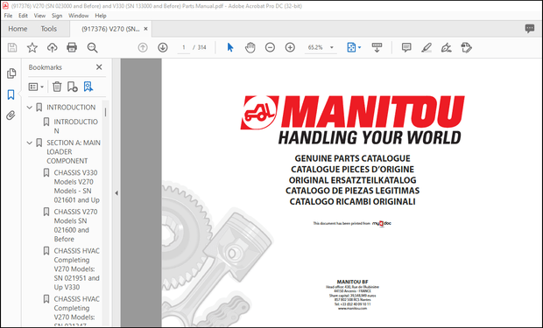543x328 pixels.
Task: Switch to the Tools tab
Action: [x=49, y=29]
